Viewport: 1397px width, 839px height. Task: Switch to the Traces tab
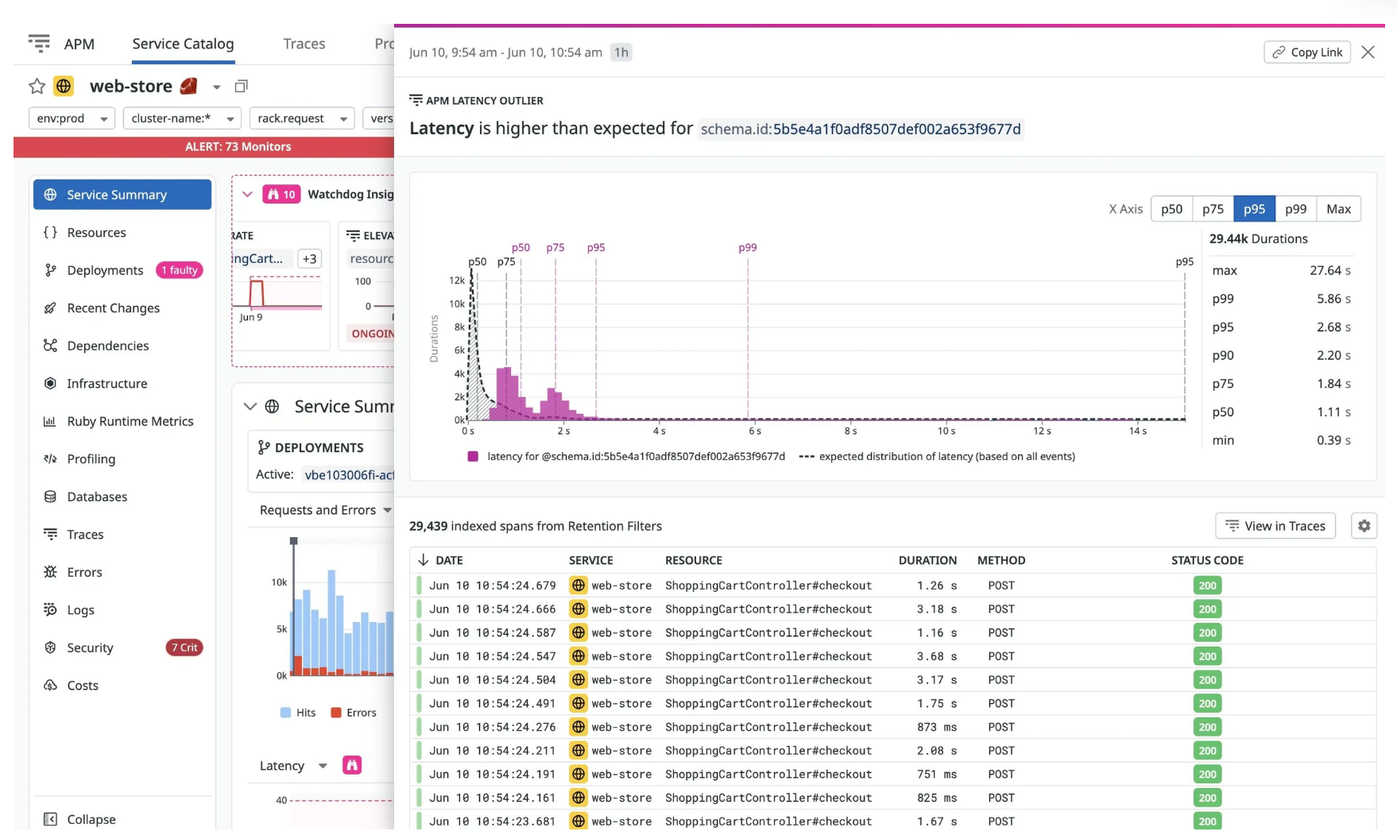(x=303, y=44)
